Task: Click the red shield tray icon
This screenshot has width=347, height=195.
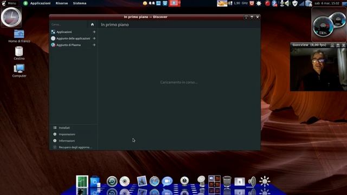Action: coord(252,3)
